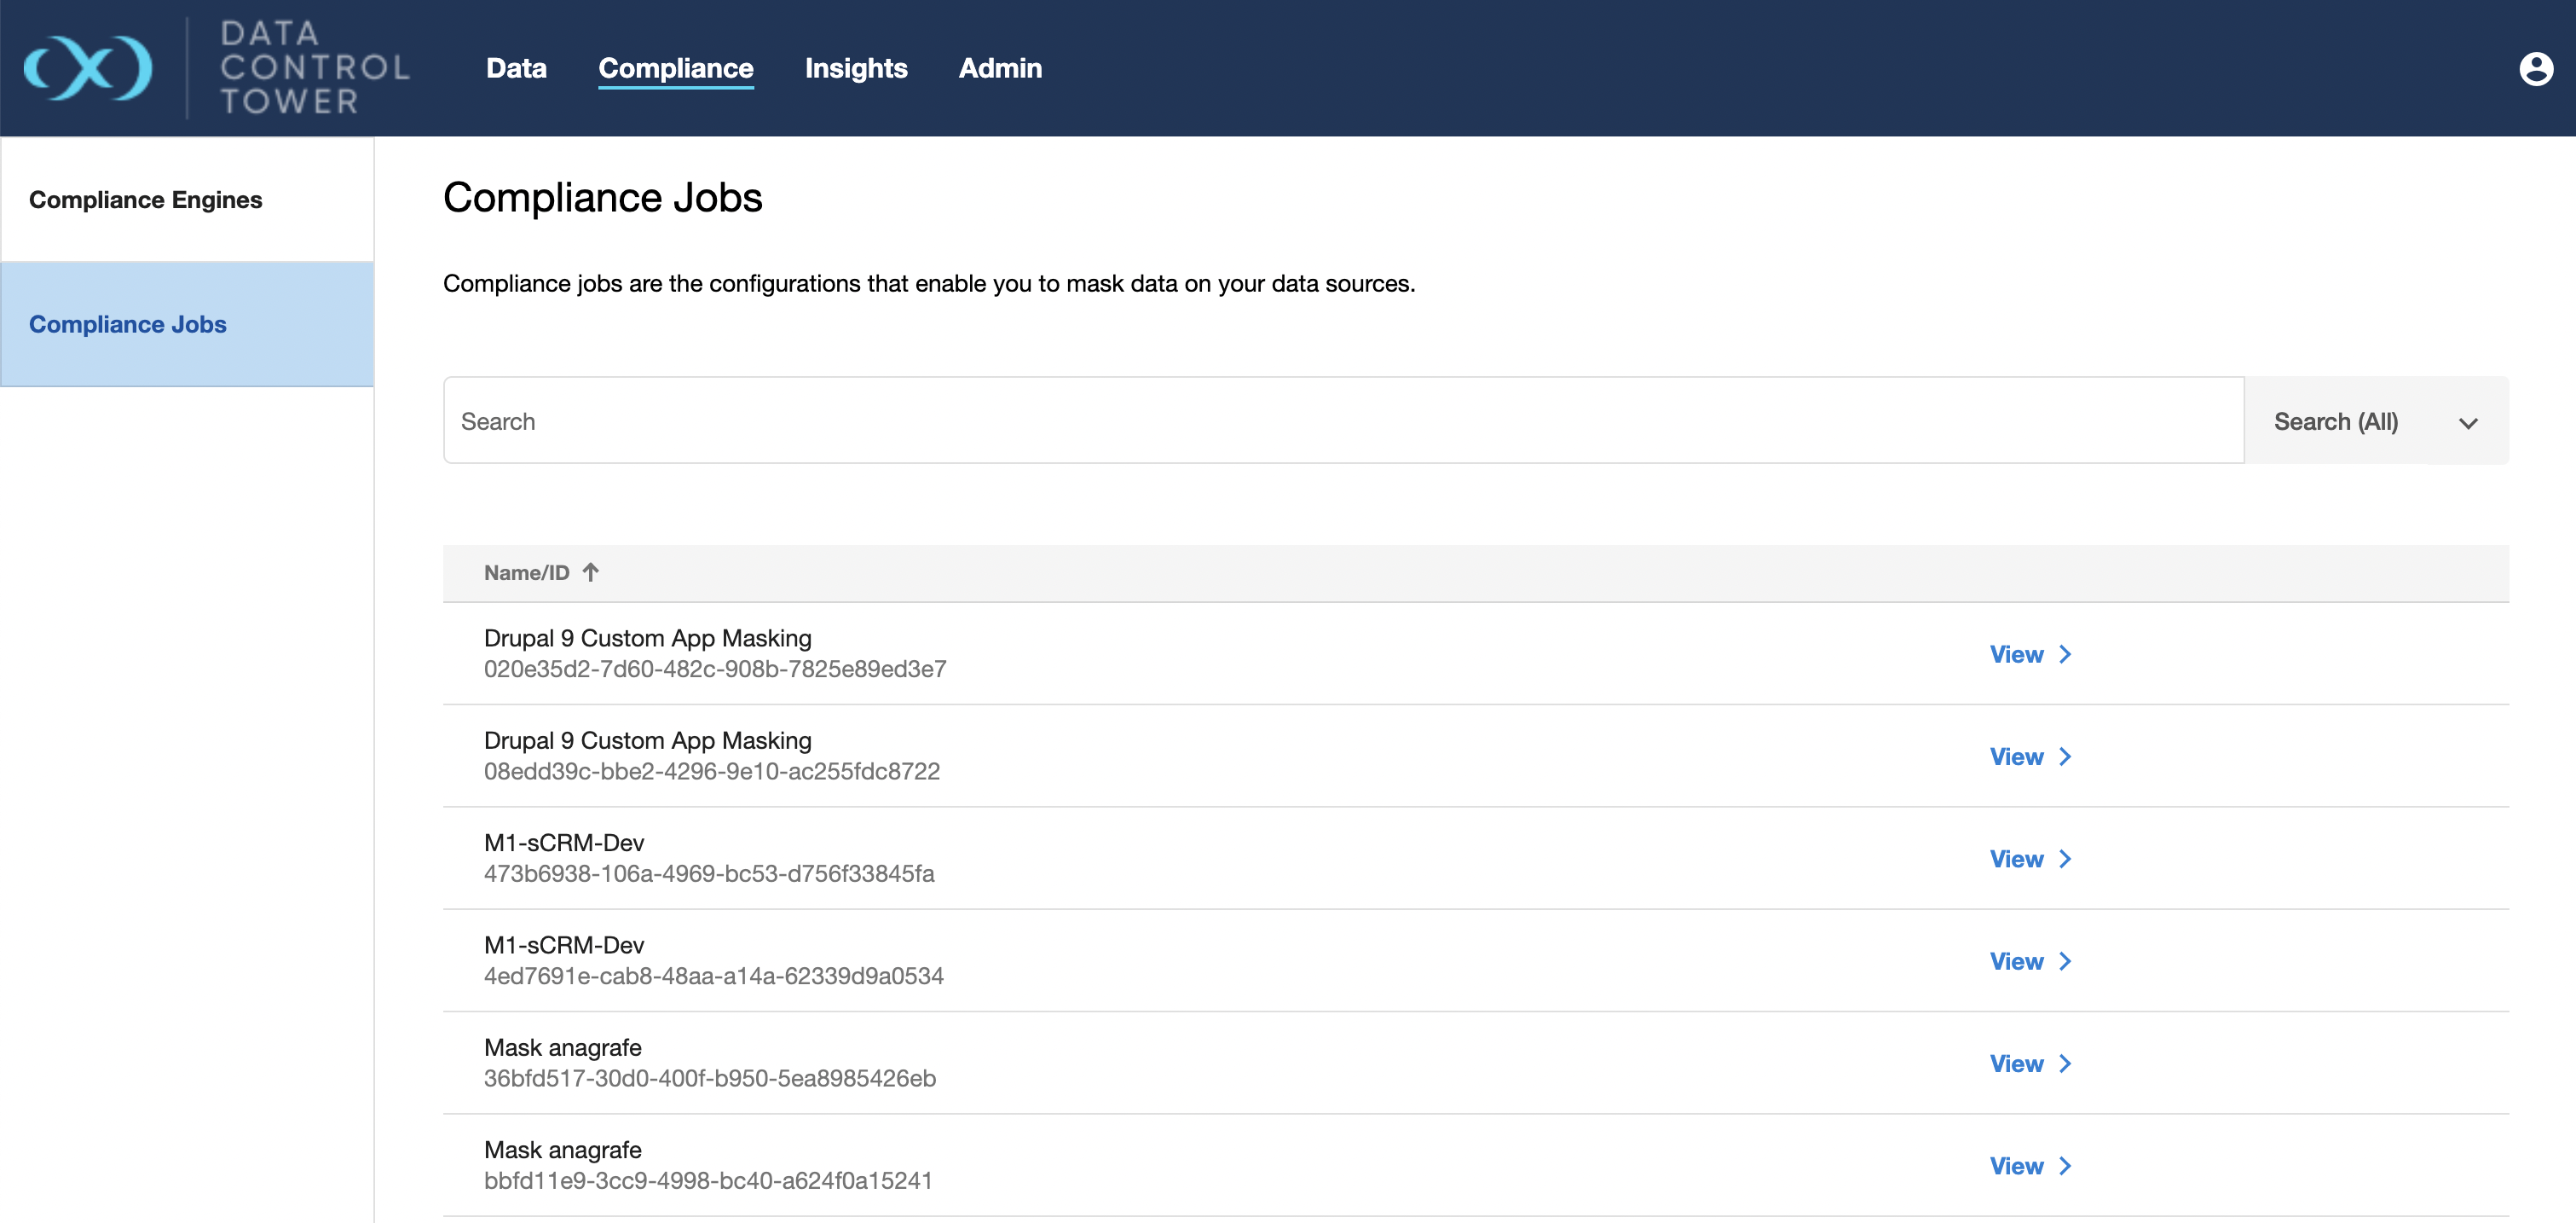Click chevron for M1-sCRM-Dev job 473b6938

(x=2065, y=859)
